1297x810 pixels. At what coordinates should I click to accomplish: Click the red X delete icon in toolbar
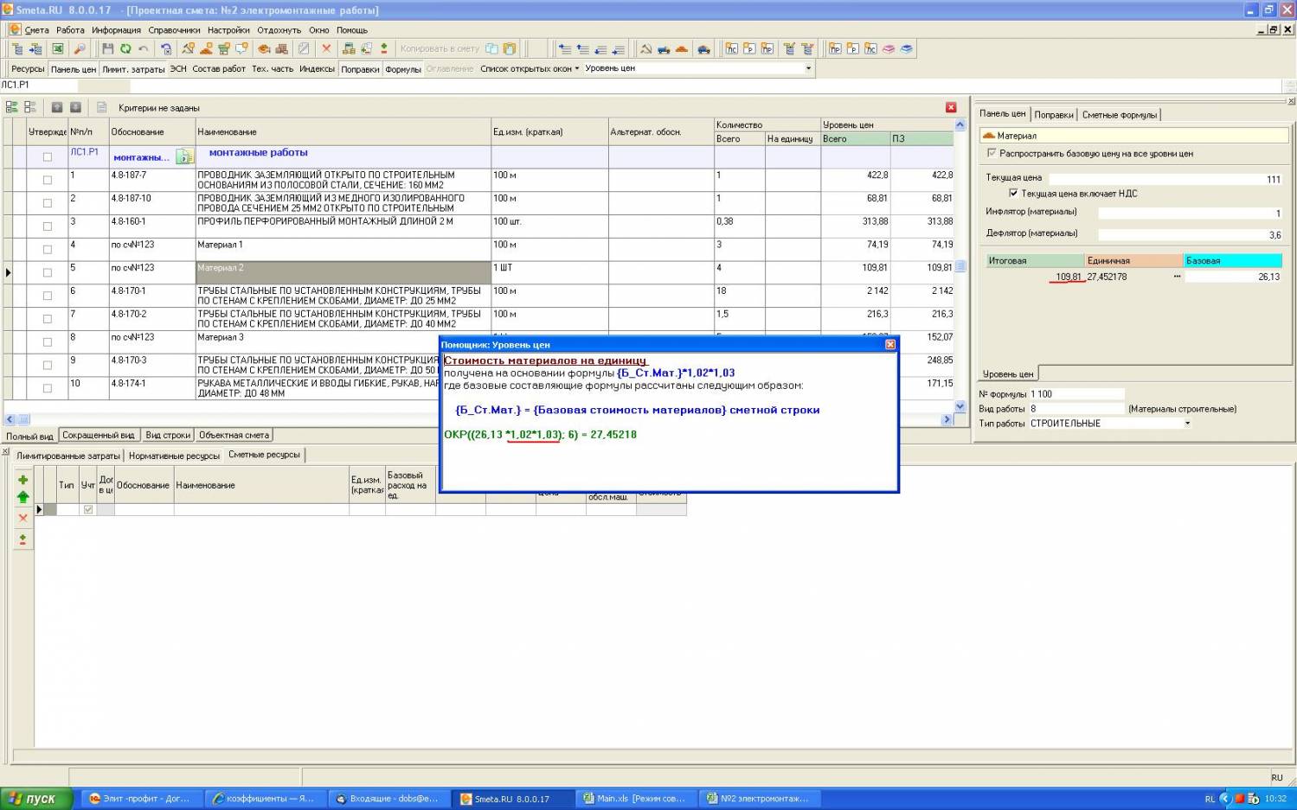tap(326, 49)
